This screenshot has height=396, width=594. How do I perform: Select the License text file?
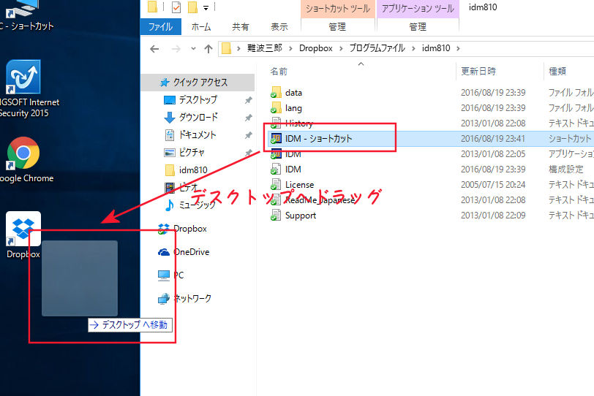(299, 185)
